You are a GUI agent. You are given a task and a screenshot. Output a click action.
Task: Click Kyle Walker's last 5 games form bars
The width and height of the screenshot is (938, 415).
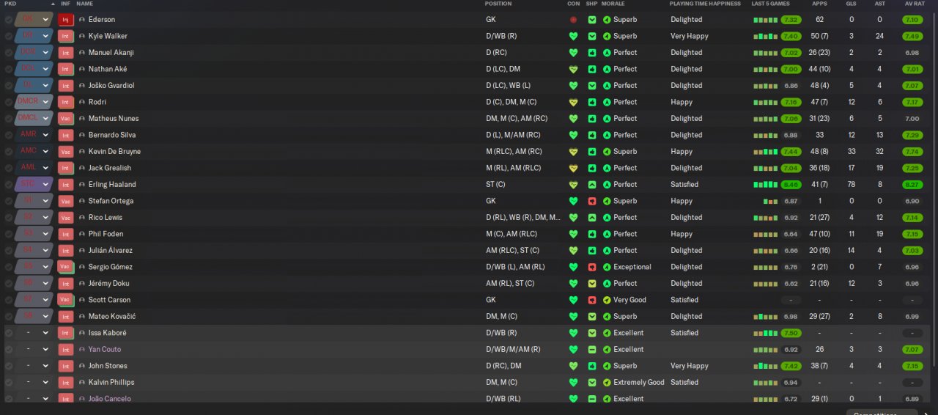766,36
